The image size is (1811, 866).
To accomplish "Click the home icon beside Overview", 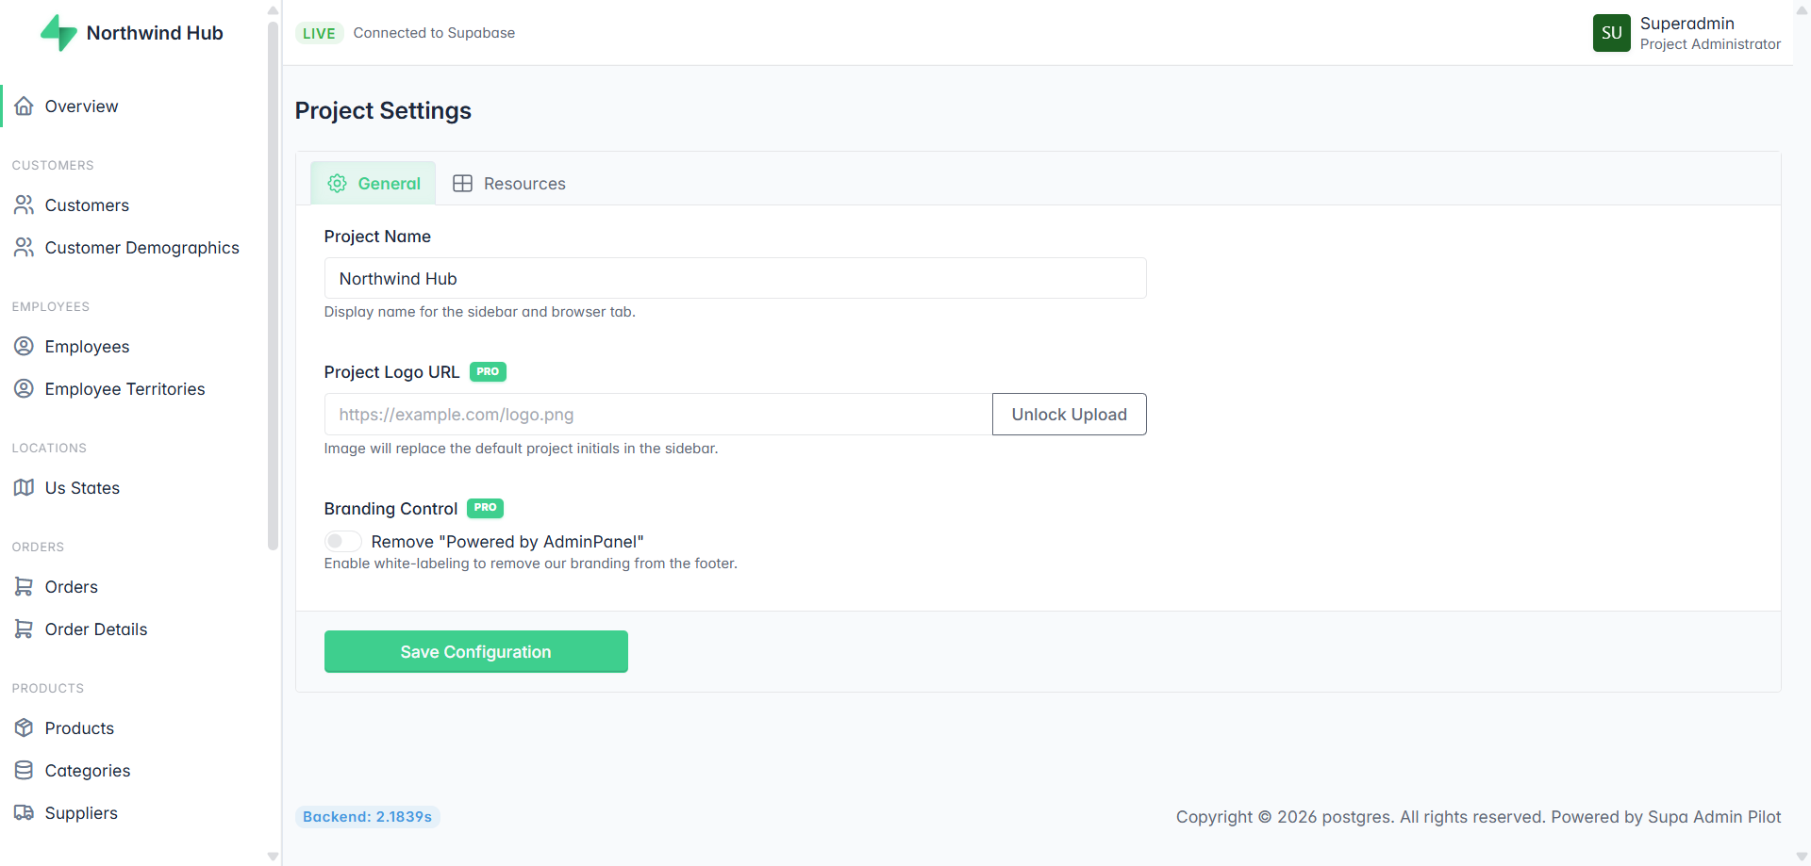I will coord(25,106).
